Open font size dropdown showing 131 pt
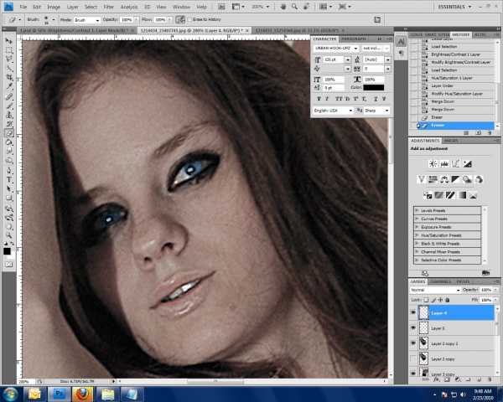 (x=347, y=59)
